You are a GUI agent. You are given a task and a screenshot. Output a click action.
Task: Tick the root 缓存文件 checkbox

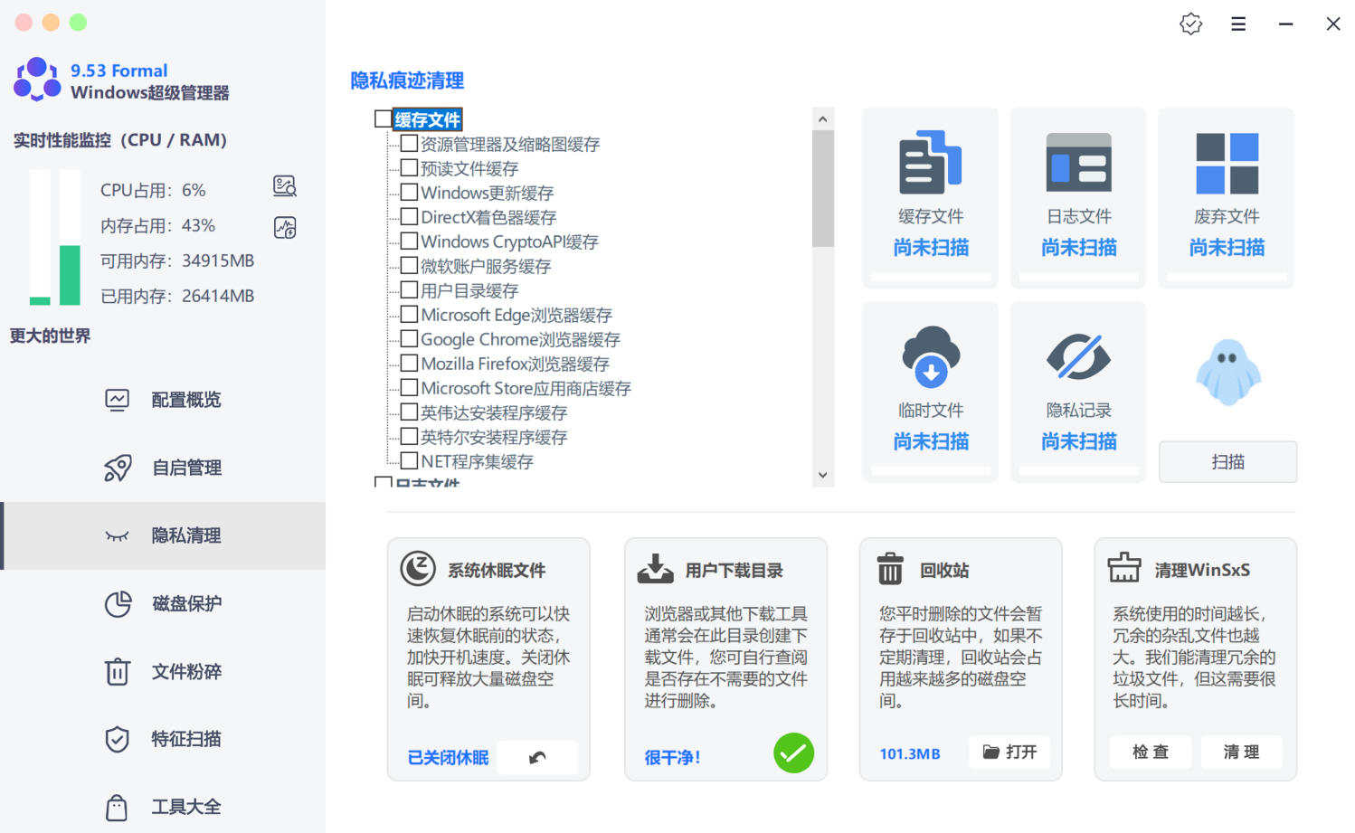coord(383,119)
